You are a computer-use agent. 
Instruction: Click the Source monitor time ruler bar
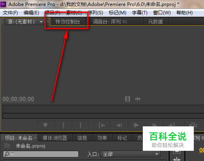tap(103, 109)
